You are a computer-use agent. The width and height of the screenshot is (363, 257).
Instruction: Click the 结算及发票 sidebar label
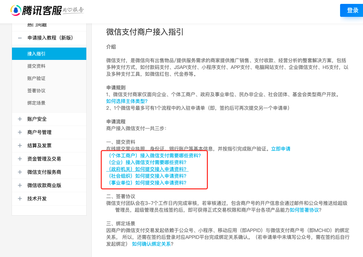pos(39,146)
